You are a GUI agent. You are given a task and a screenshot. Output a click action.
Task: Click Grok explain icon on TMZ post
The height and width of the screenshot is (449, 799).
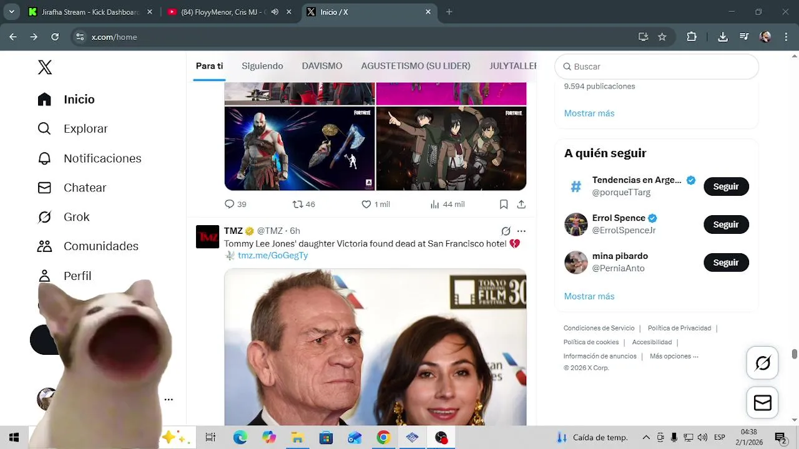(506, 231)
